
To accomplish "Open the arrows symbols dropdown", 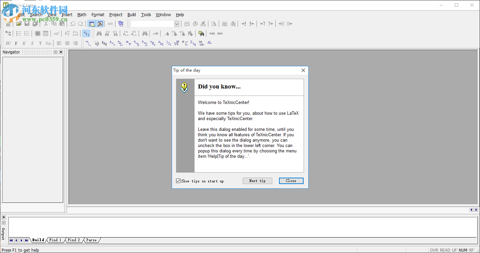I will [x=121, y=43].
